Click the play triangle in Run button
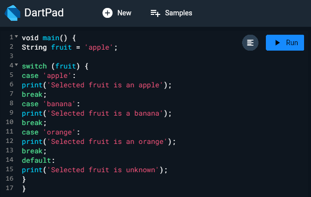This screenshot has height=197, width=311. click(x=277, y=43)
